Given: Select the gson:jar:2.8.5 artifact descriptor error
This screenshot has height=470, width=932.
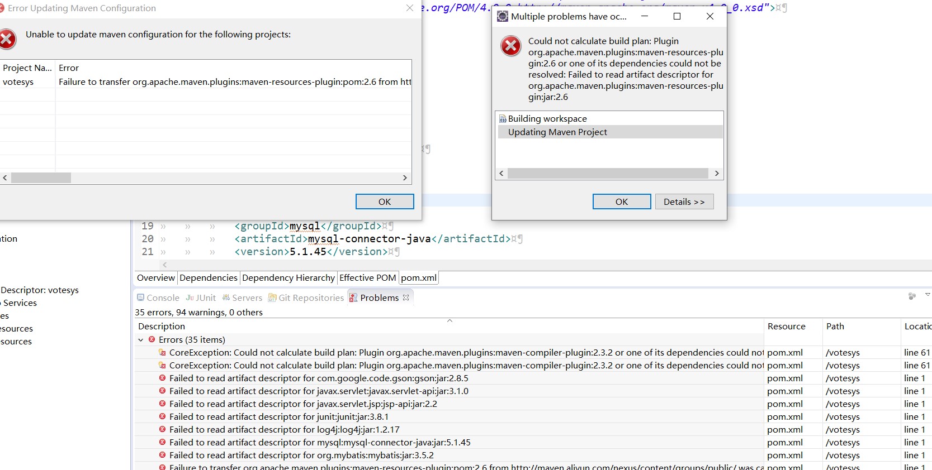Looking at the screenshot, I should click(x=533, y=378).
